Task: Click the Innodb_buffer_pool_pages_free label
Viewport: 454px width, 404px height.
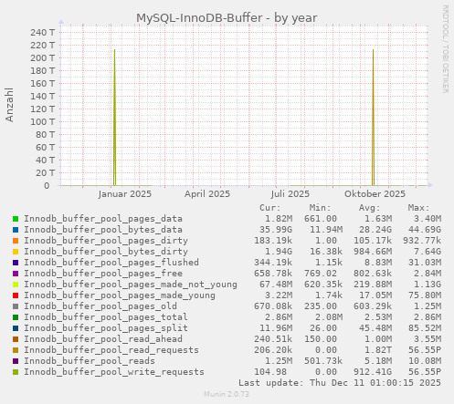Action: [103, 274]
